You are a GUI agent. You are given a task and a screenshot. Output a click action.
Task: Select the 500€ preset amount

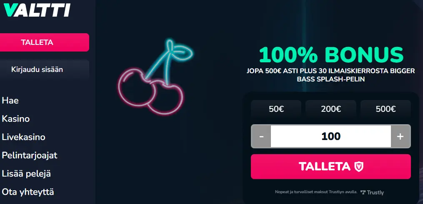tap(385, 109)
